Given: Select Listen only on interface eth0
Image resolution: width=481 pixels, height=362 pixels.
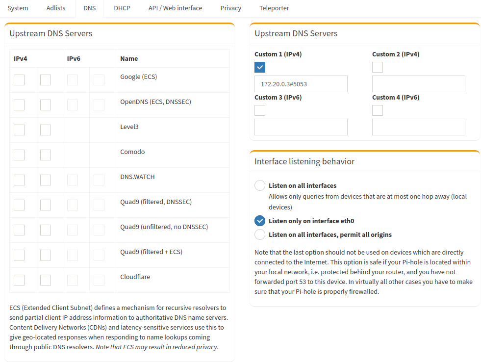Looking at the screenshot, I should [260, 221].
